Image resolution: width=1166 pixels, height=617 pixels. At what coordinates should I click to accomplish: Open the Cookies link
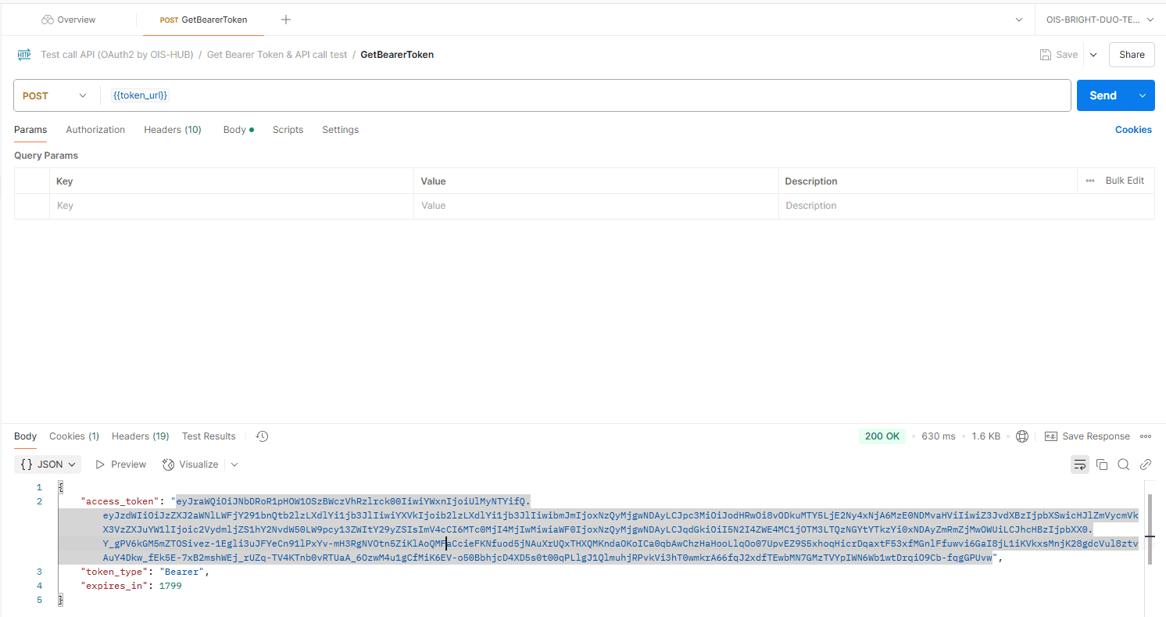[x=1133, y=130]
